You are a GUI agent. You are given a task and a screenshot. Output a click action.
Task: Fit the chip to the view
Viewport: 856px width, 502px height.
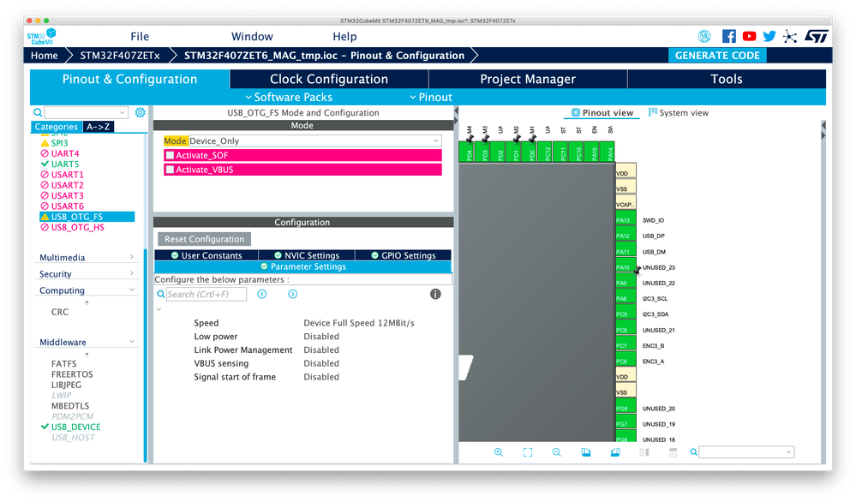(527, 452)
